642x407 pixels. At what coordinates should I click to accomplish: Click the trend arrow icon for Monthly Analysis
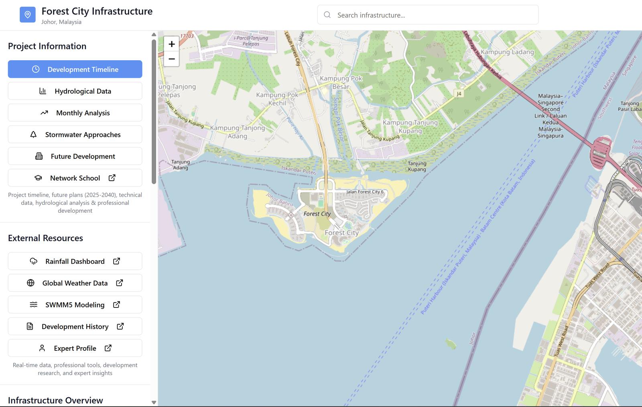pyautogui.click(x=44, y=113)
